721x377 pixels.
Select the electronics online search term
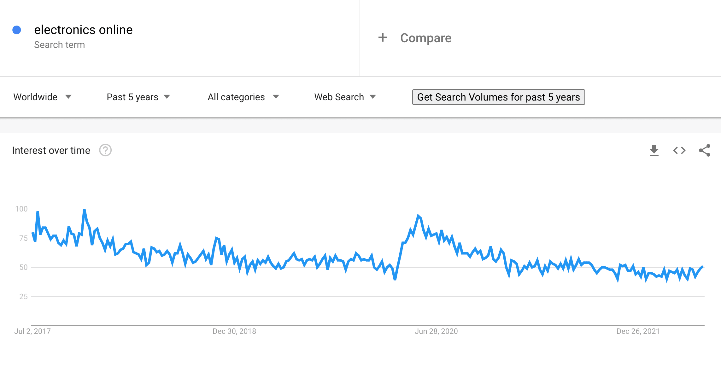pos(83,30)
